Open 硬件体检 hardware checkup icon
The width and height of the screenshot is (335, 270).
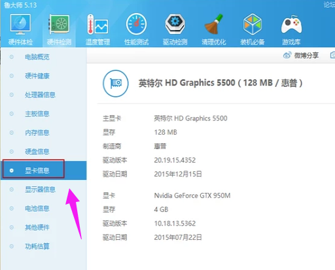click(x=20, y=24)
